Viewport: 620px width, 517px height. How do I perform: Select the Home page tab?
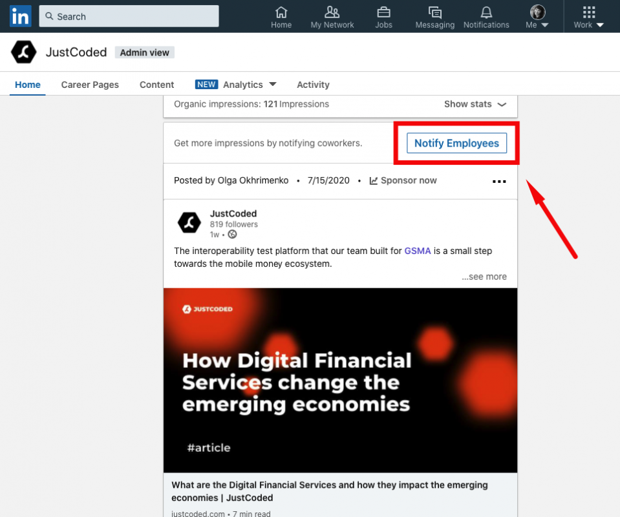click(28, 85)
